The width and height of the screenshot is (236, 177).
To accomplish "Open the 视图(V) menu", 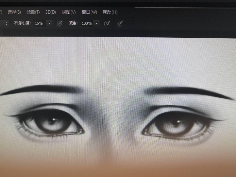I will coord(69,12).
